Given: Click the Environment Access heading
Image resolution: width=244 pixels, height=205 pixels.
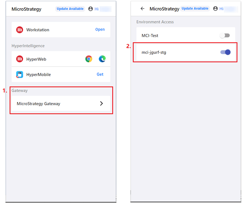Looking at the screenshot, I should (x=155, y=22).
